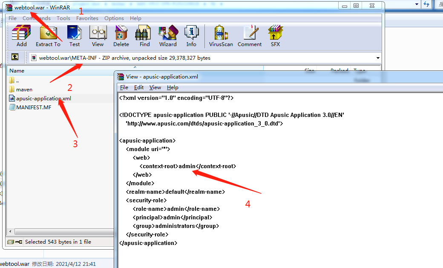Click the group administrators line
This screenshot has height=268, width=443.
click(x=176, y=226)
